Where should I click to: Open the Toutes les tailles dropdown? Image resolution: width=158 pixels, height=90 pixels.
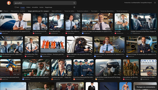point(70,11)
